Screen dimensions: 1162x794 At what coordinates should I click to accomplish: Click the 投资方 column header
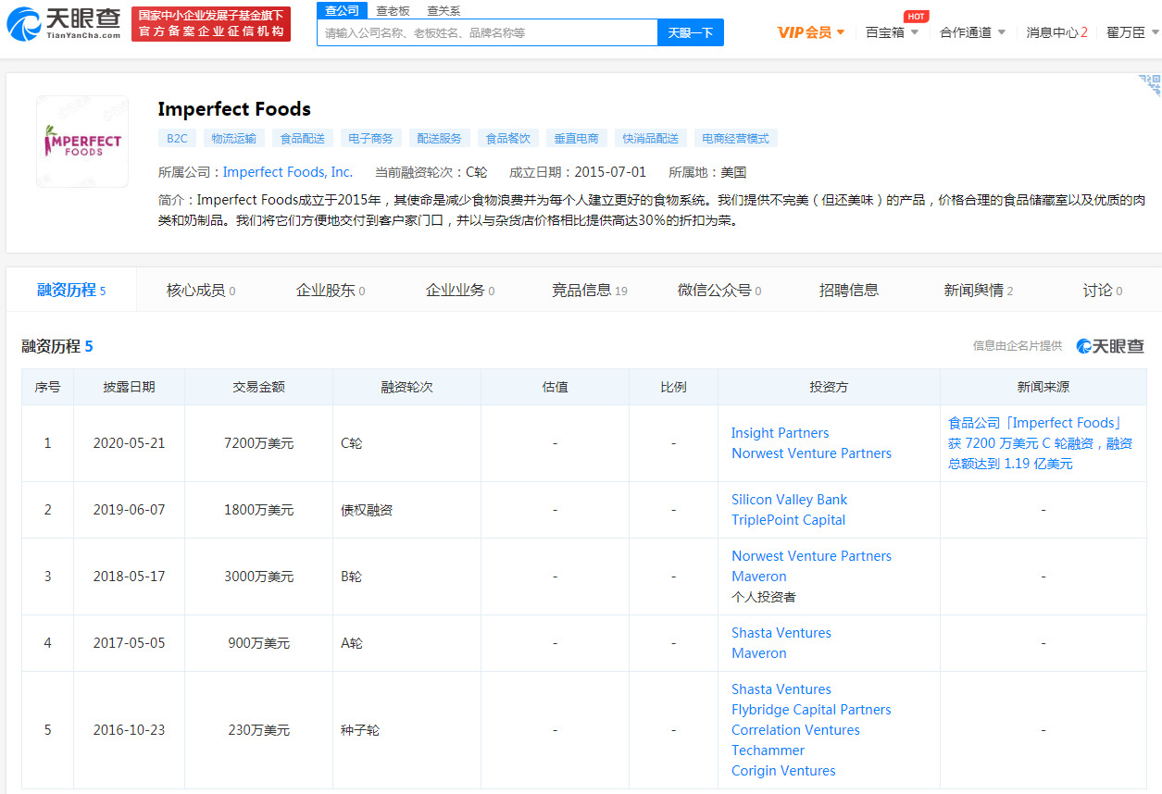[x=829, y=387]
